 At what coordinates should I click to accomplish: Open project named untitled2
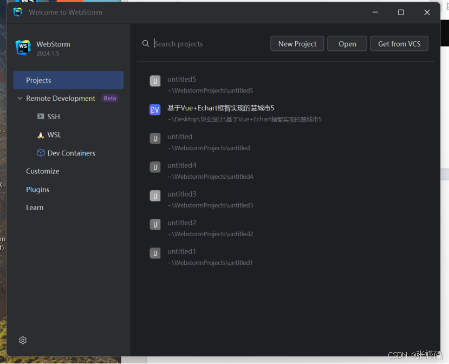[182, 223]
